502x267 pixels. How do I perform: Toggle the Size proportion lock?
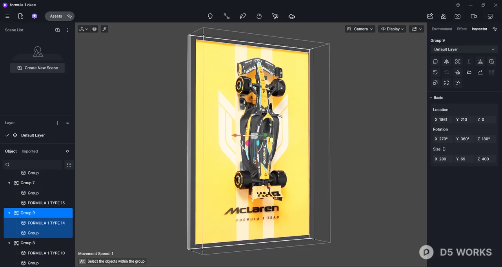point(444,149)
